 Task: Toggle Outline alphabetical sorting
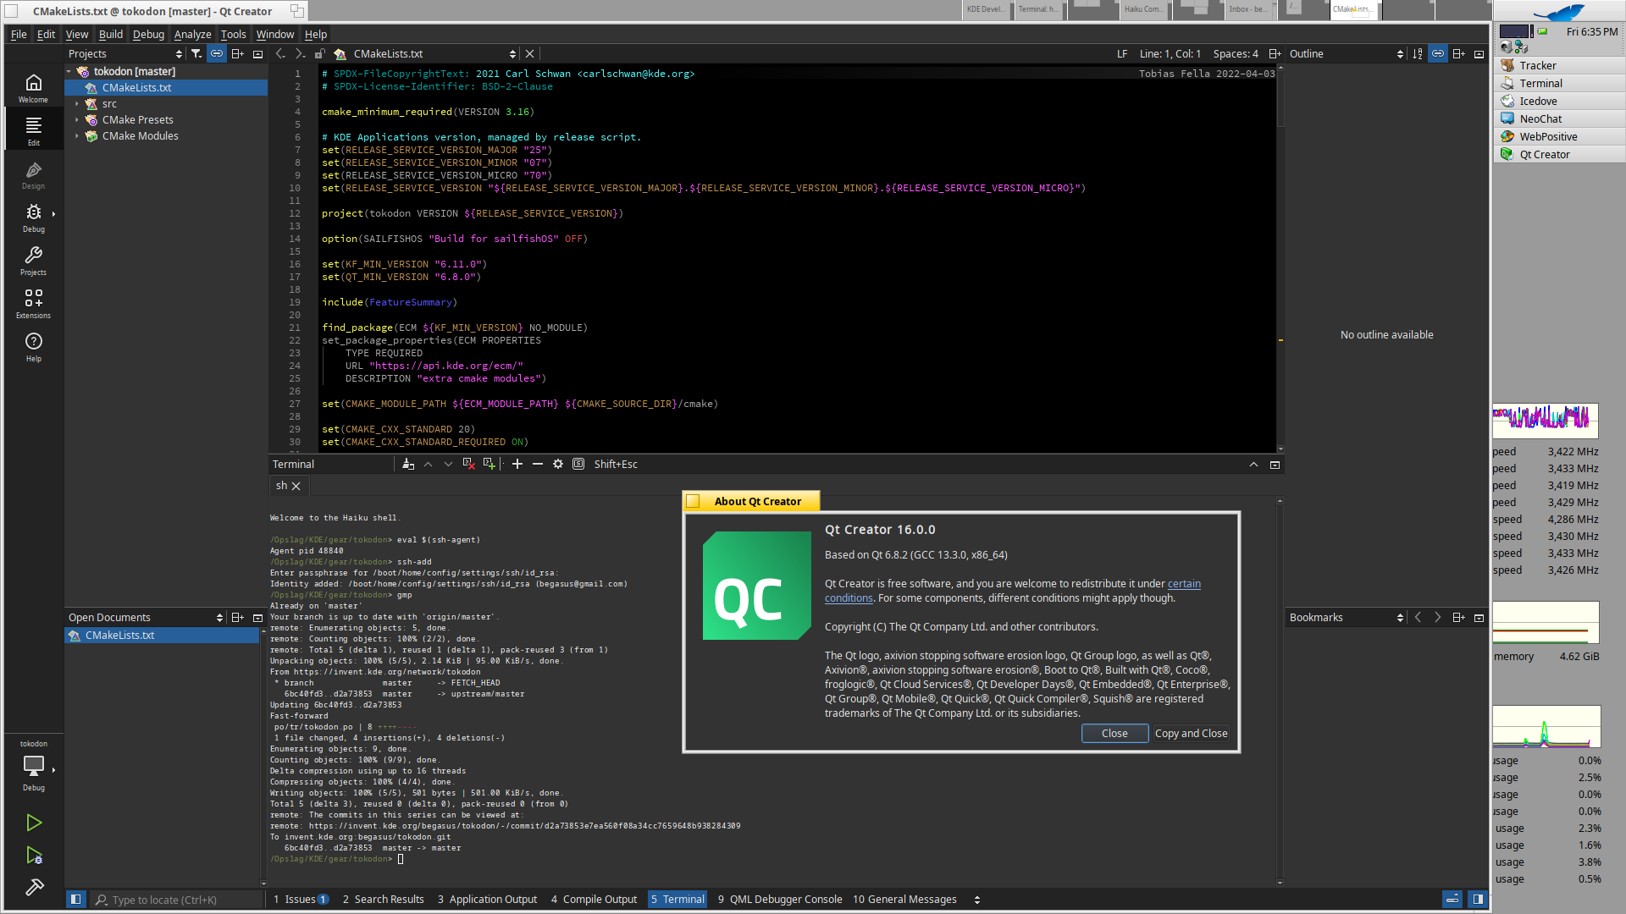[1418, 53]
